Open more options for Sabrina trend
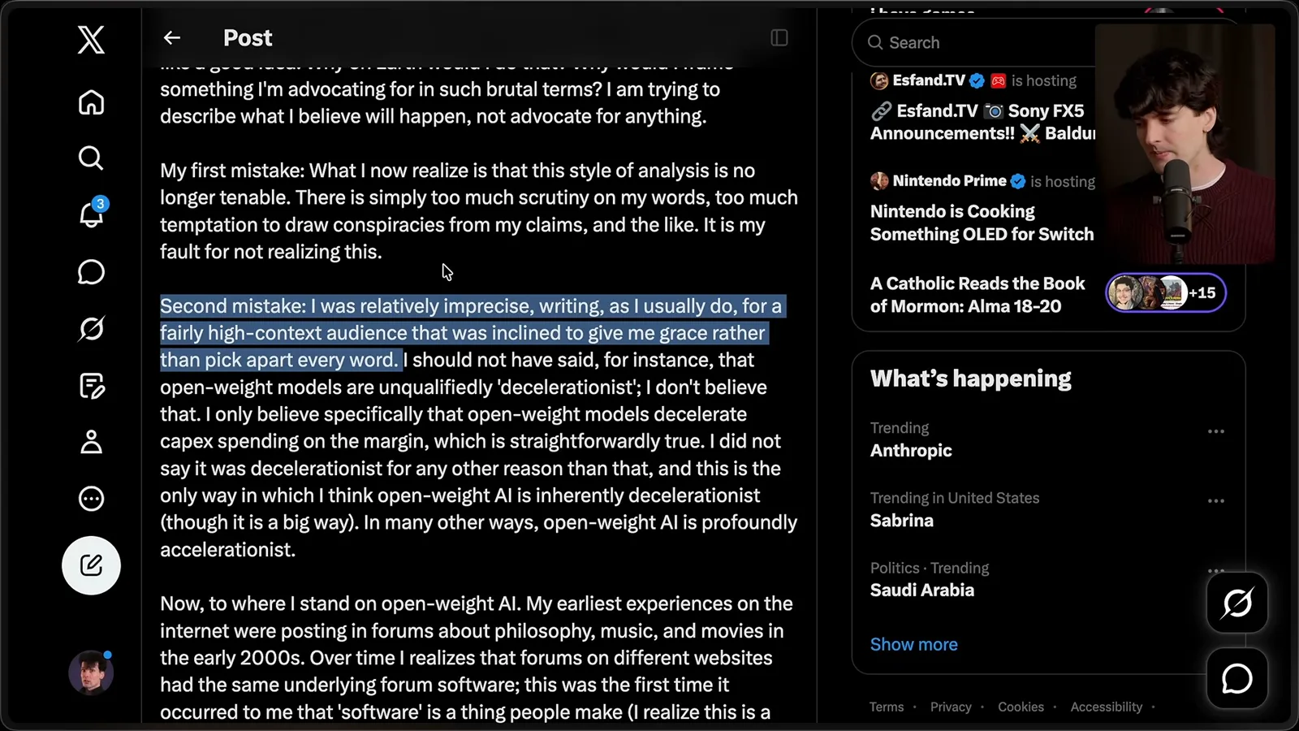The width and height of the screenshot is (1299, 731). 1215,501
